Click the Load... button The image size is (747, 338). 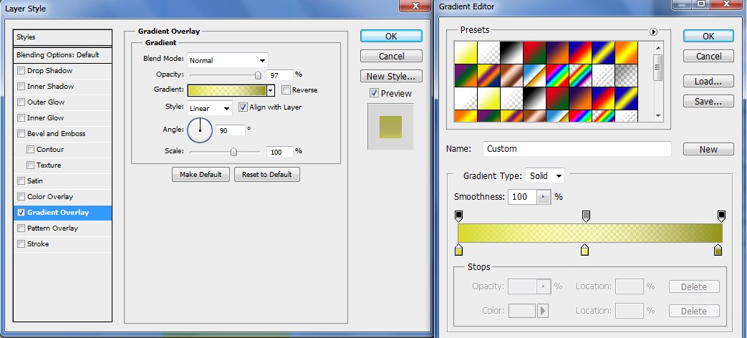[708, 82]
